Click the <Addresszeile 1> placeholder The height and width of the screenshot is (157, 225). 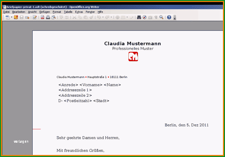tap(75, 90)
